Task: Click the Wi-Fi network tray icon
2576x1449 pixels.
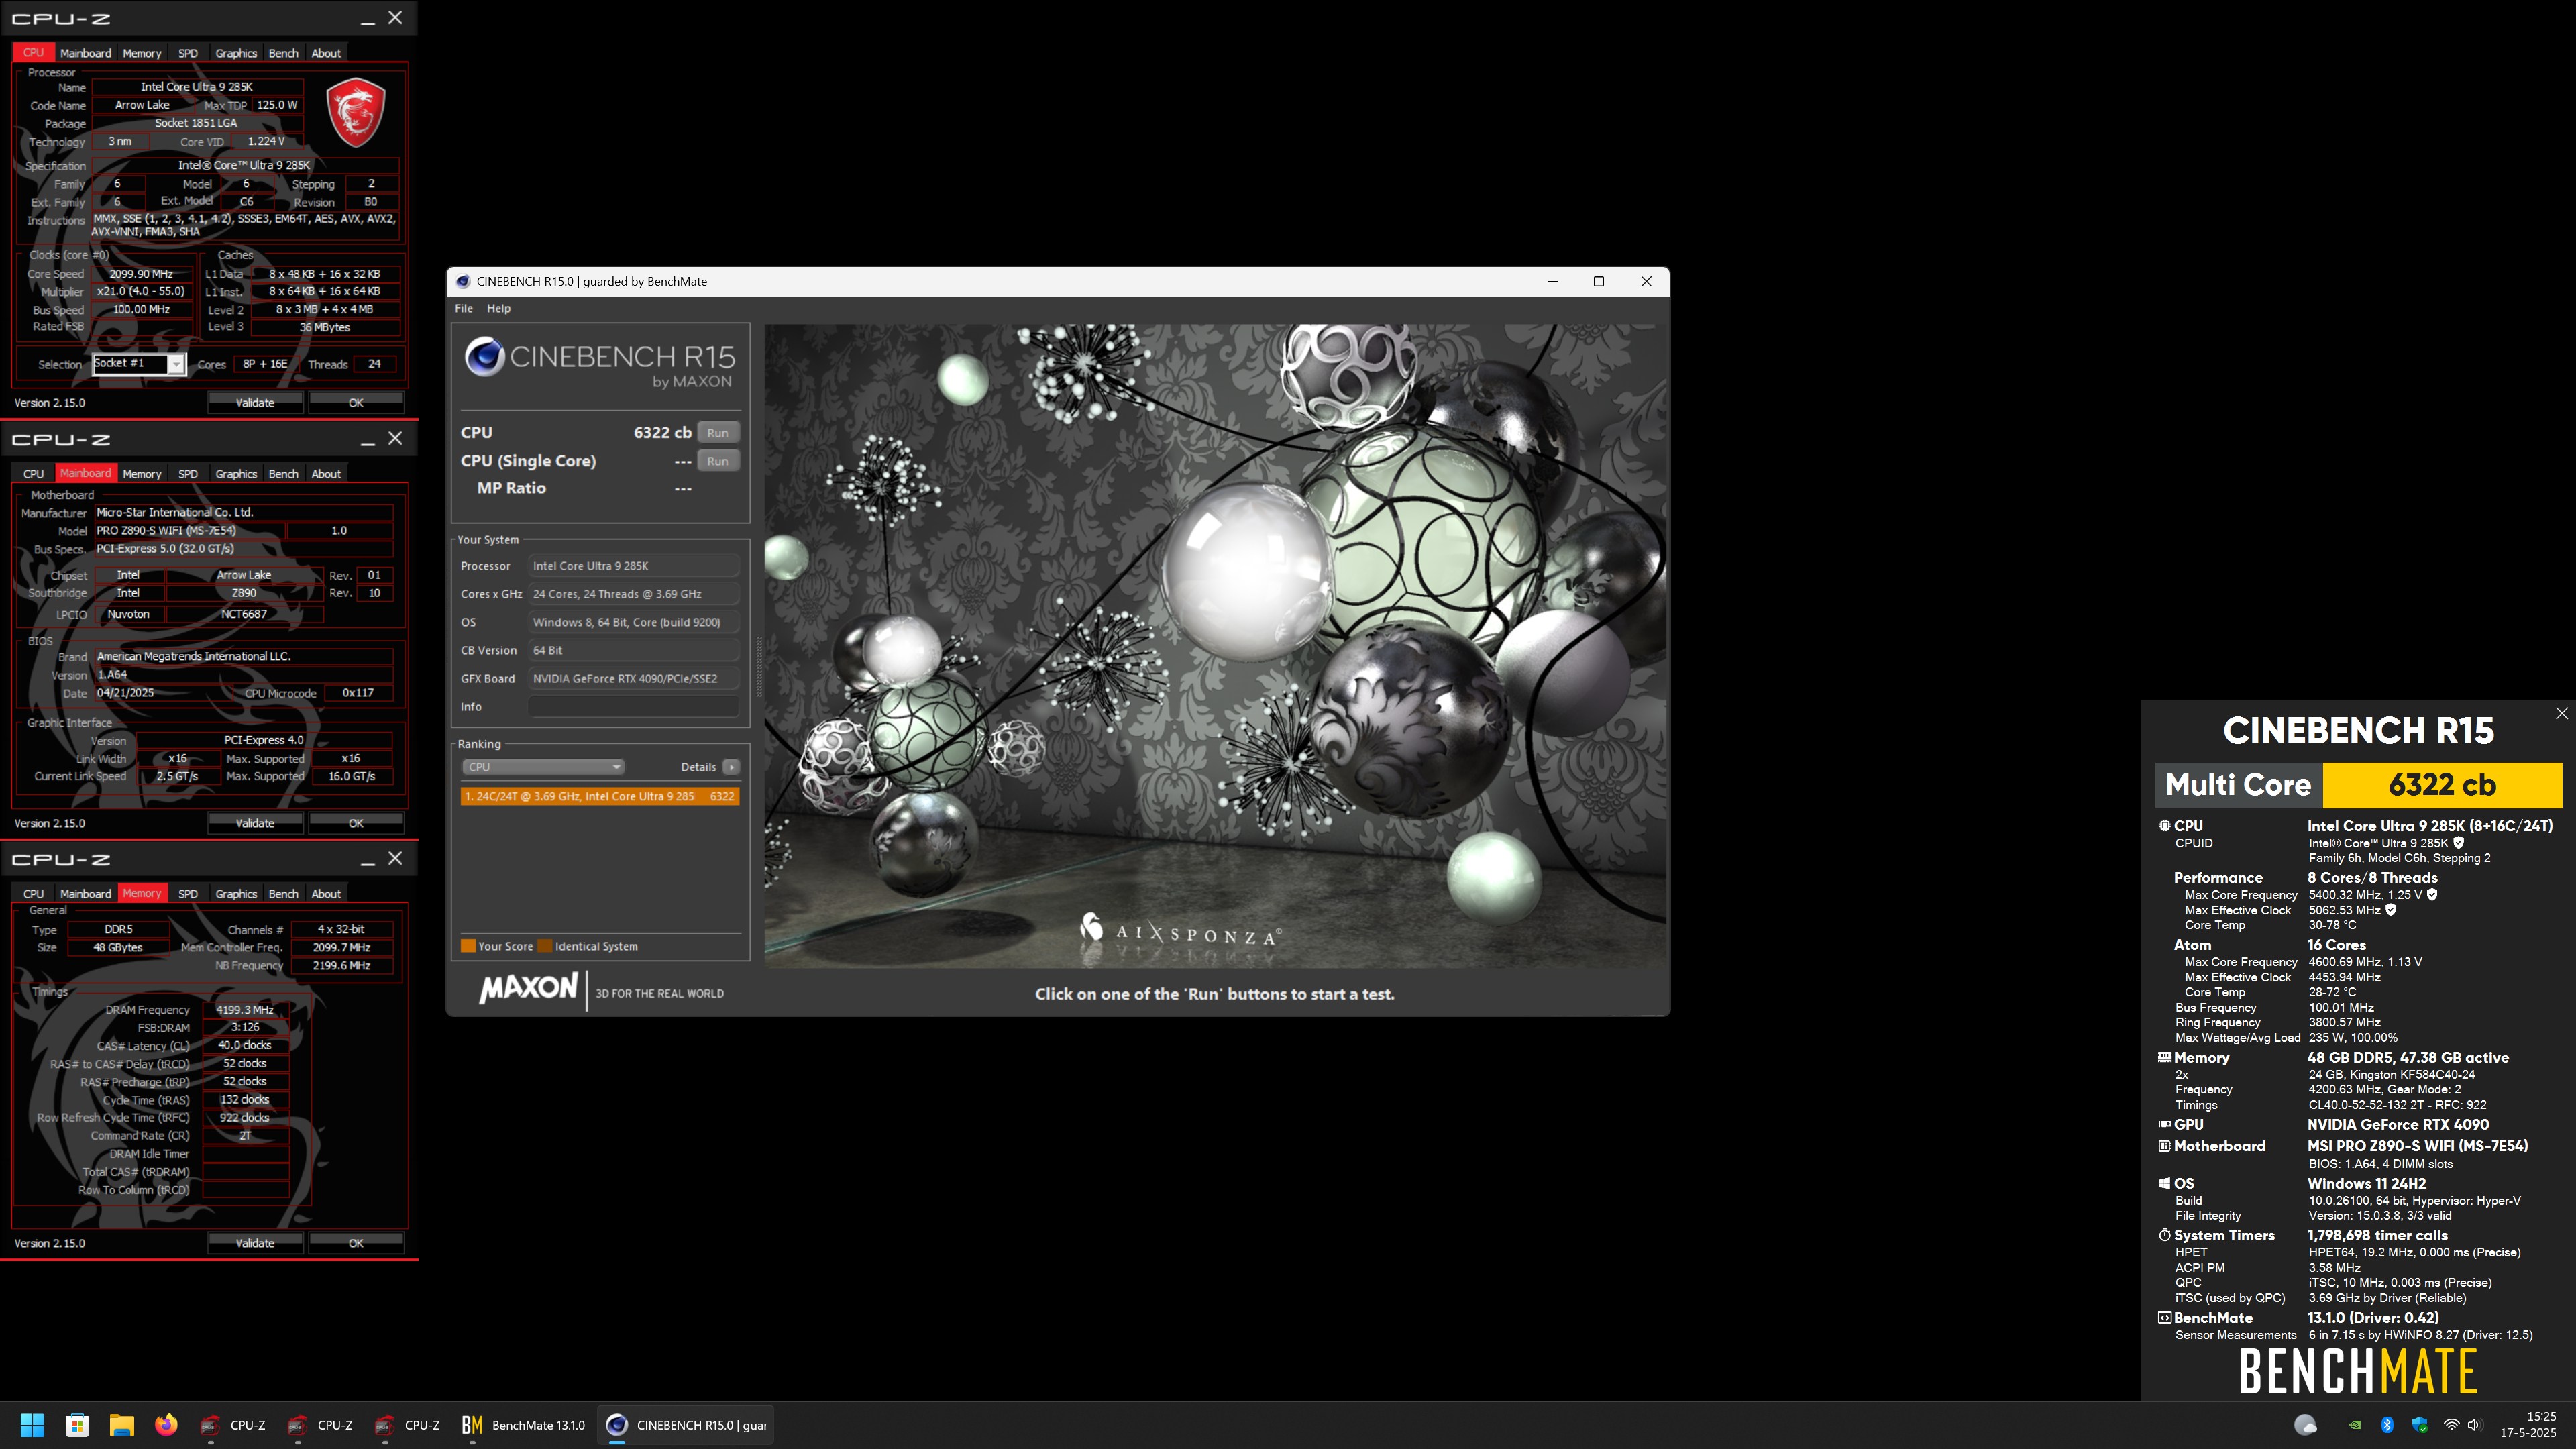Action: [x=2451, y=1425]
